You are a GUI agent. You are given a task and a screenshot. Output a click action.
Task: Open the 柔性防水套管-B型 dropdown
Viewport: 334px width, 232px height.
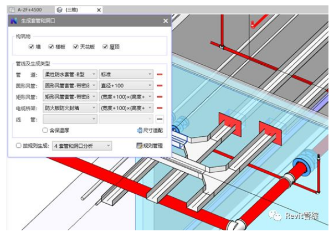click(x=70, y=74)
